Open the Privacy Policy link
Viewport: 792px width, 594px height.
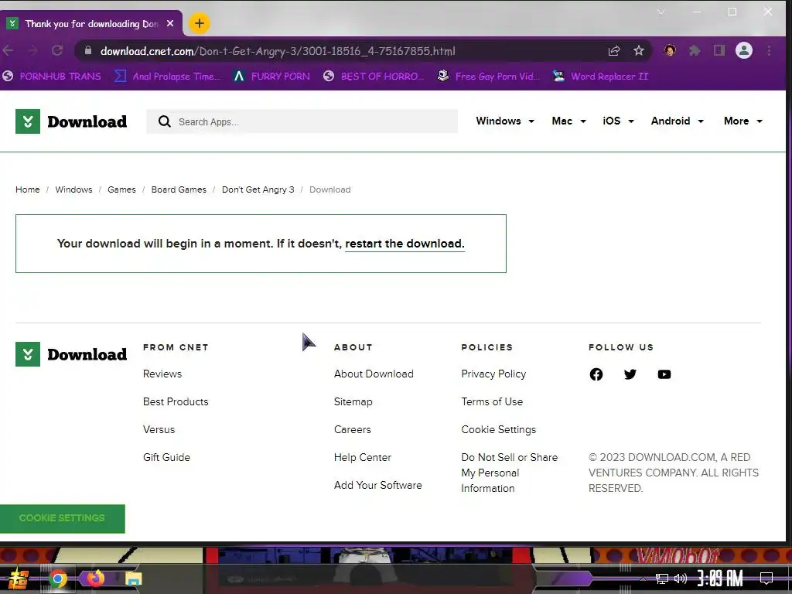point(493,374)
